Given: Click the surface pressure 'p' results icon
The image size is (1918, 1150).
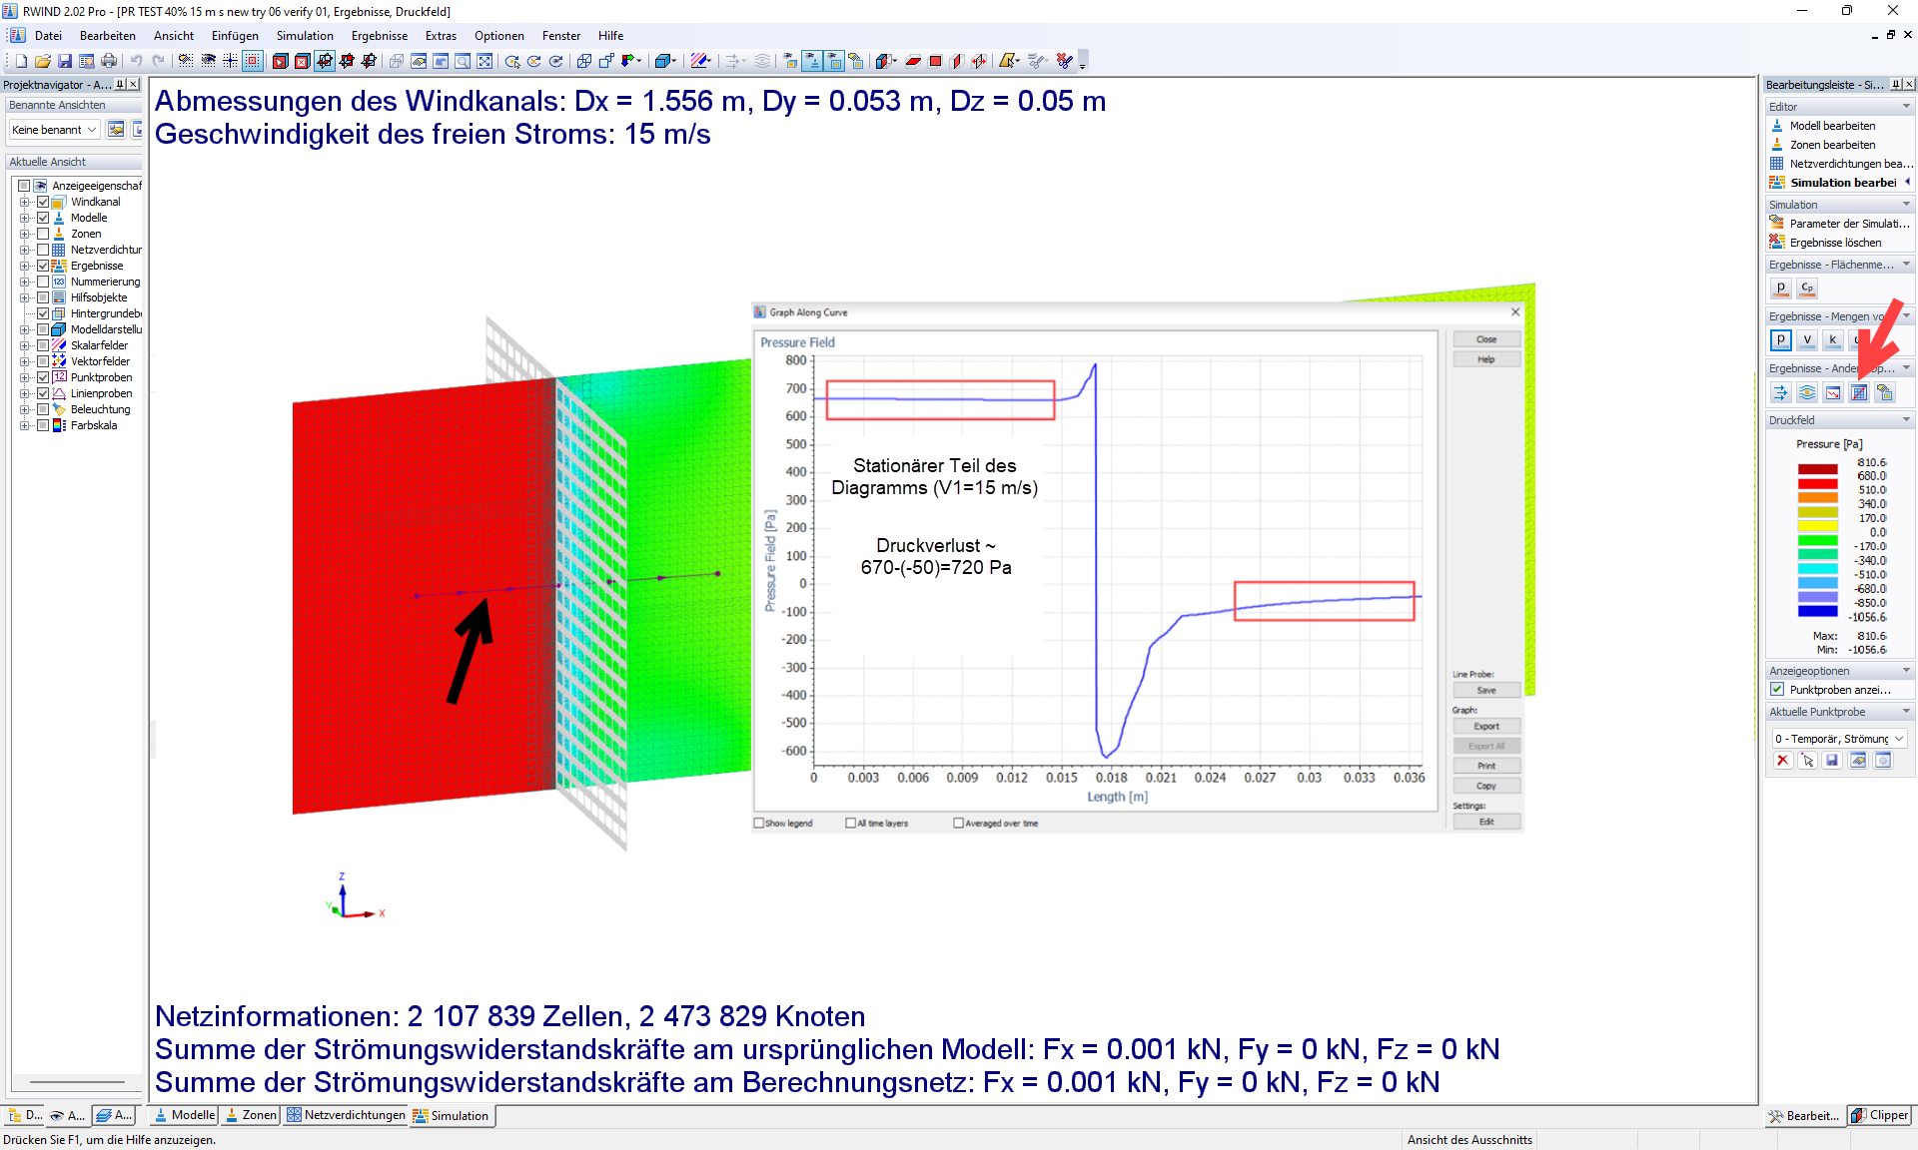Looking at the screenshot, I should coord(1781,288).
